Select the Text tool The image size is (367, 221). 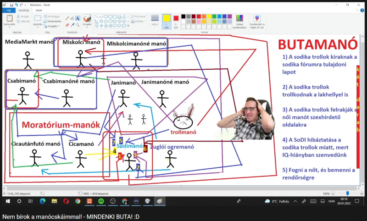78,18
